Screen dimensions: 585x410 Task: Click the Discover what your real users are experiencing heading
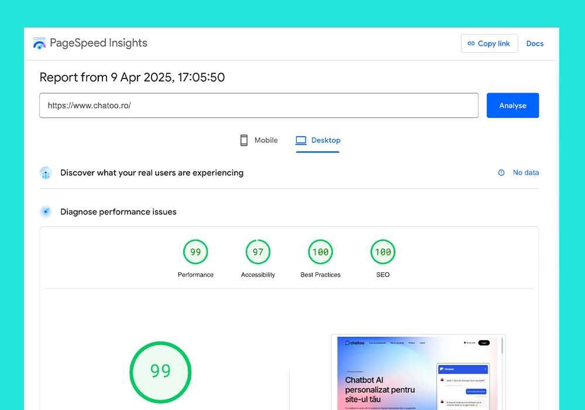[152, 173]
